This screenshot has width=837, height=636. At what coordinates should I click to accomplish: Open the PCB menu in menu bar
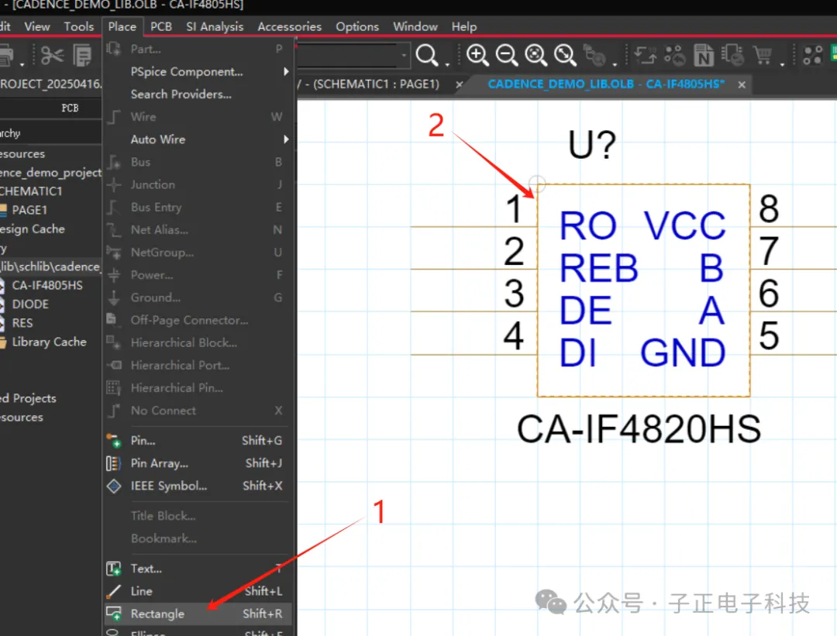pyautogui.click(x=161, y=26)
